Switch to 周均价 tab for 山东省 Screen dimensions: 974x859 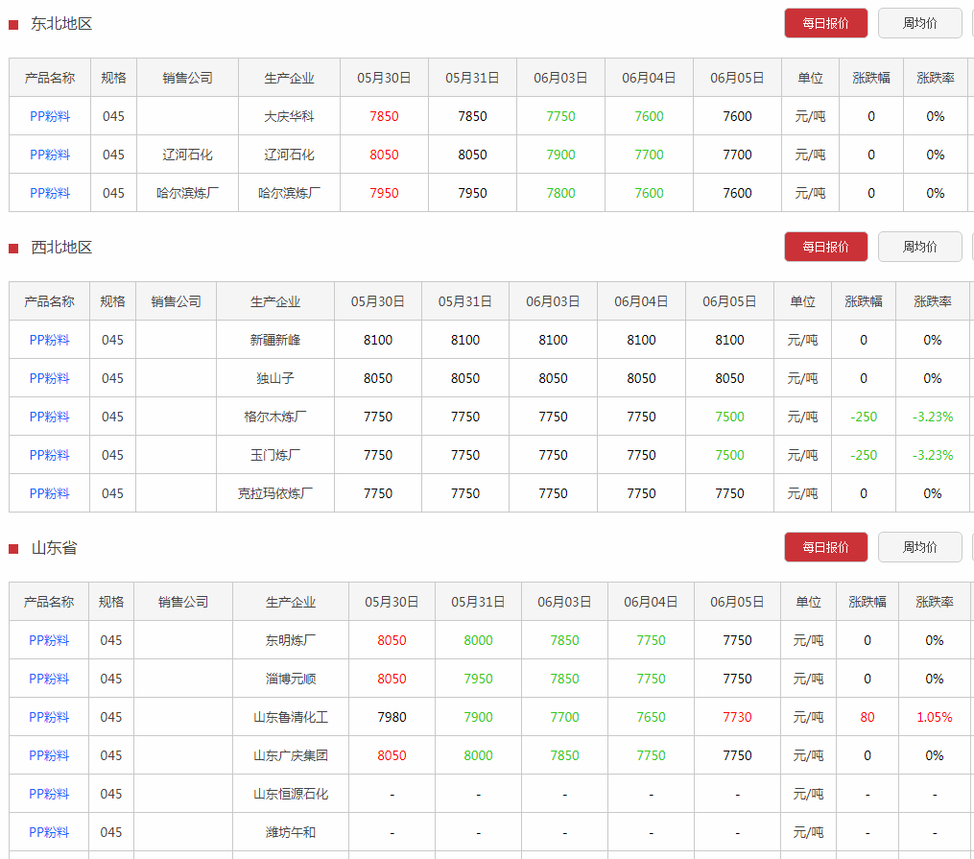point(919,547)
